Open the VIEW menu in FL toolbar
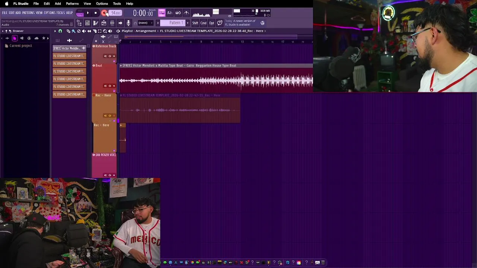477x268 pixels. (x=39, y=13)
